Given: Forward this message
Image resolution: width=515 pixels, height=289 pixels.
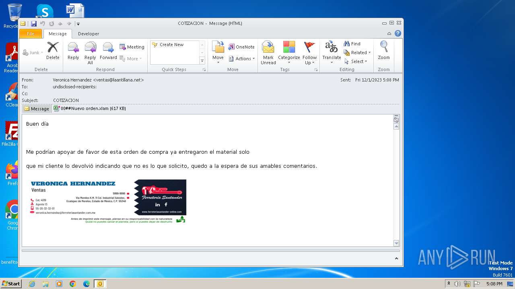Looking at the screenshot, I should (x=108, y=51).
